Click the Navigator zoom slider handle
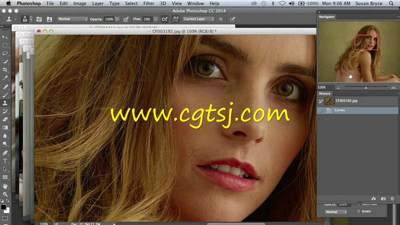This screenshot has width=400, height=225. [366, 88]
